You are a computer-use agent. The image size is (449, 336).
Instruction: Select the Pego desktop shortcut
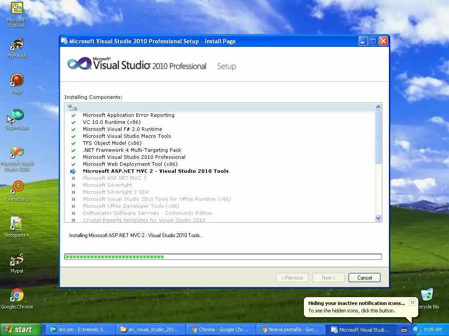tap(17, 84)
